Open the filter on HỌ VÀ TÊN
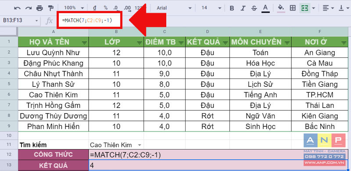This screenshot has height=171, width=351. coord(85,43)
